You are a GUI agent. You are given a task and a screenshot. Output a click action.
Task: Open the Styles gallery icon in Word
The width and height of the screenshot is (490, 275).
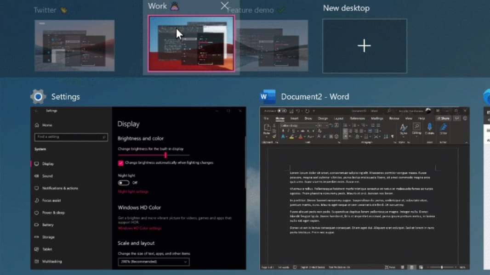(x=404, y=128)
